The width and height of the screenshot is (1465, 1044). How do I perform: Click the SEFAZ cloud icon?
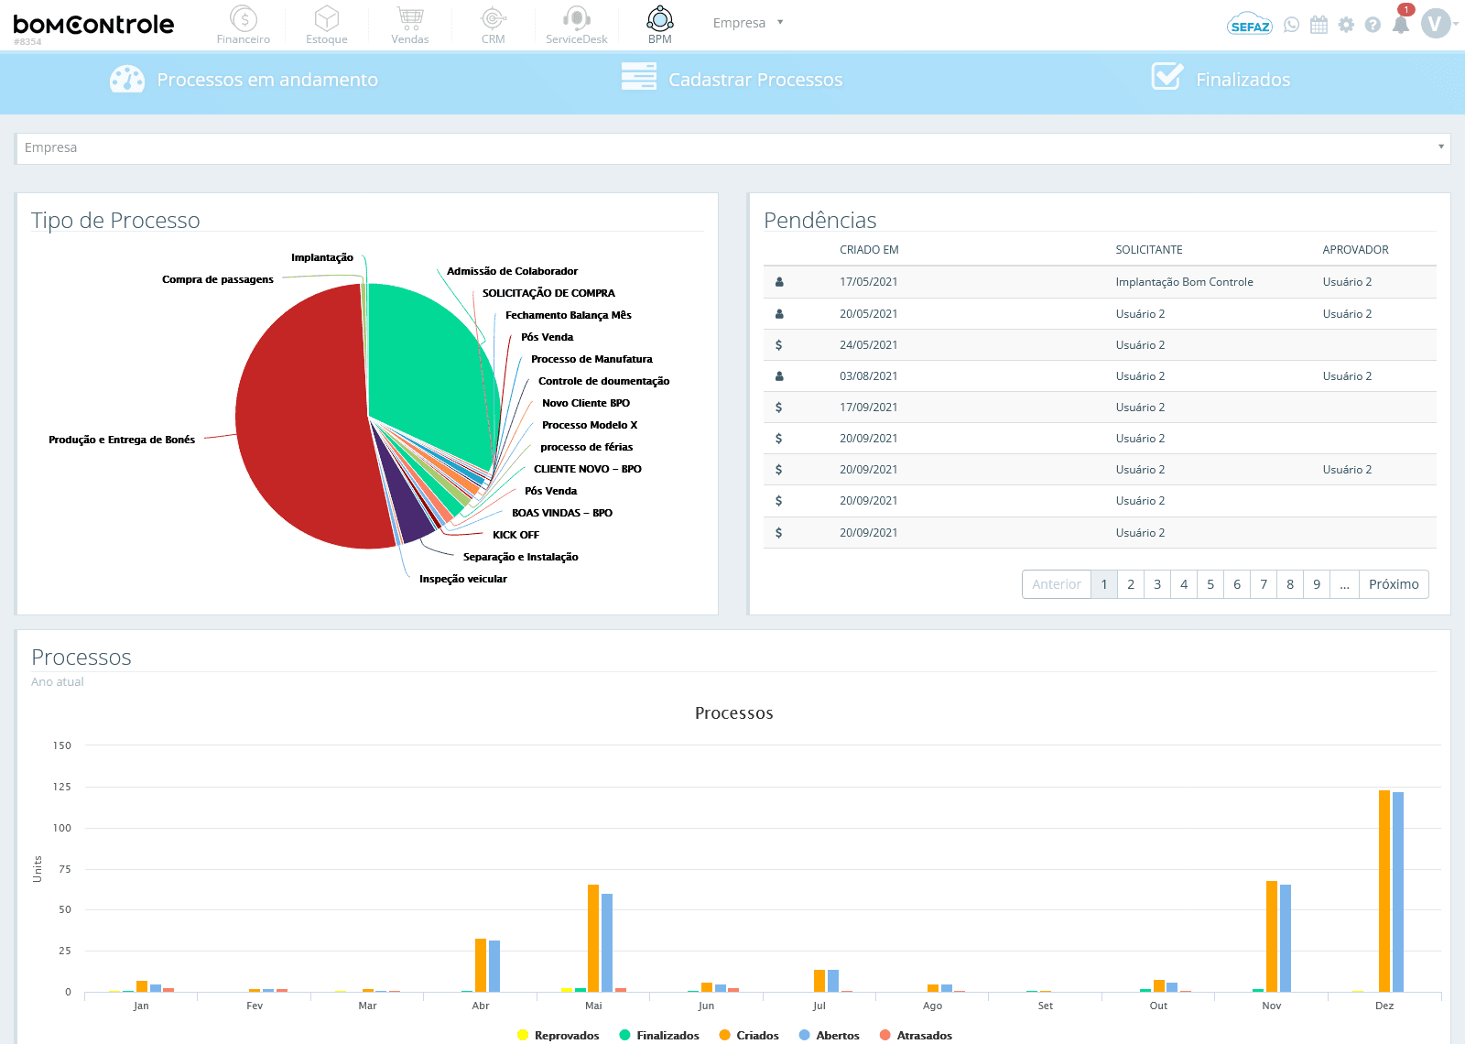tap(1250, 25)
